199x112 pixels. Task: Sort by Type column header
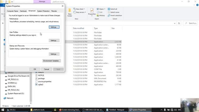[x=96, y=28]
